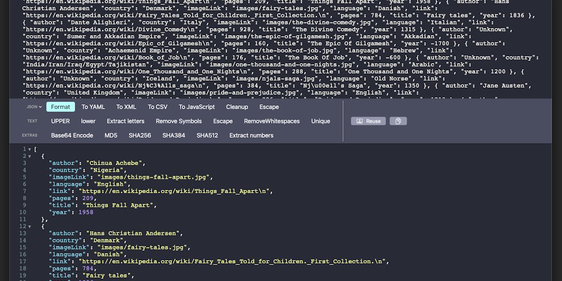Convert JSON using To CSV

tap(158, 107)
